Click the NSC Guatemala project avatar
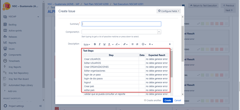The width and height of the screenshot is (240, 110). click(6, 6)
